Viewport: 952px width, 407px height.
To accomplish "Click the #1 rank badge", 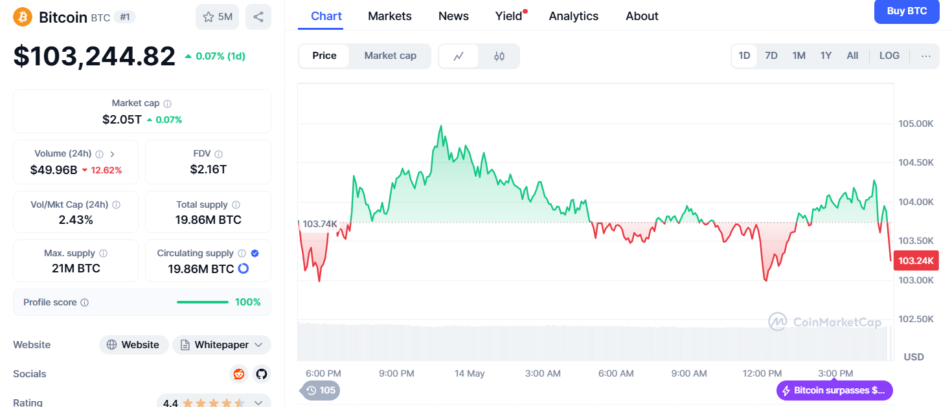I will [x=125, y=17].
